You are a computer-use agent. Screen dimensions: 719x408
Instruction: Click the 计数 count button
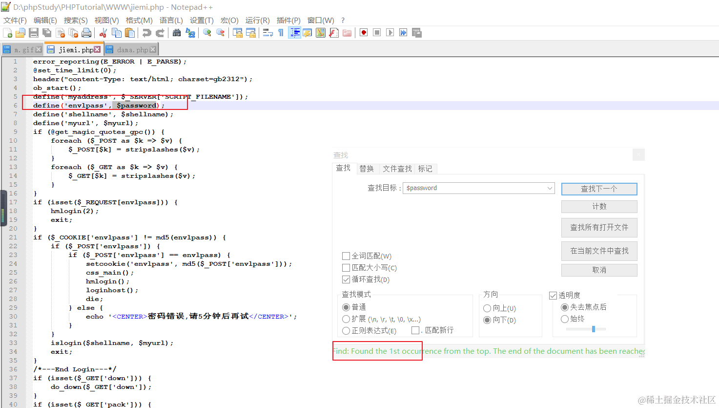pyautogui.click(x=599, y=207)
